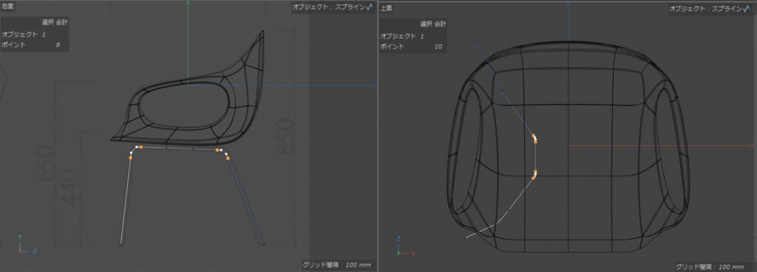Select spline's top end point in top view
757x272 pixels.
pos(478,40)
